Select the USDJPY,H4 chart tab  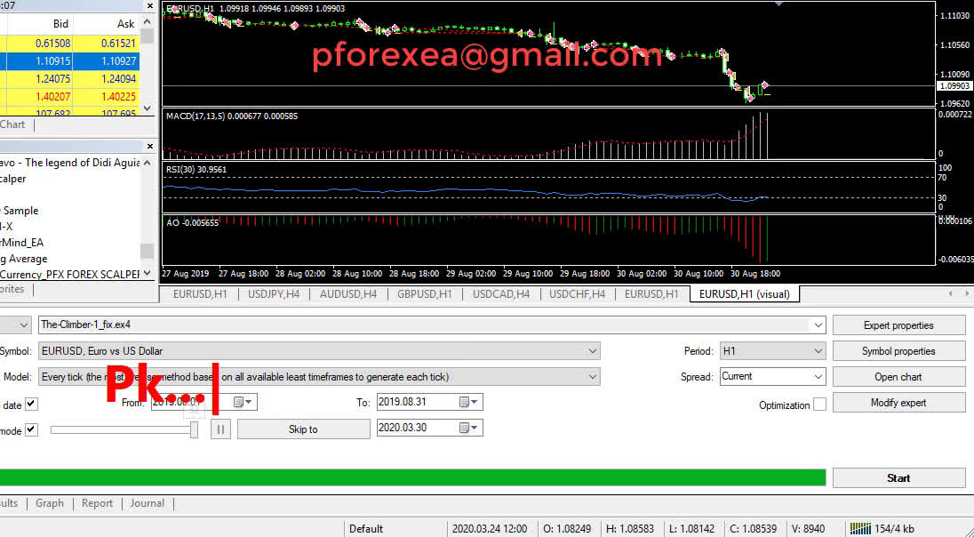(x=275, y=293)
